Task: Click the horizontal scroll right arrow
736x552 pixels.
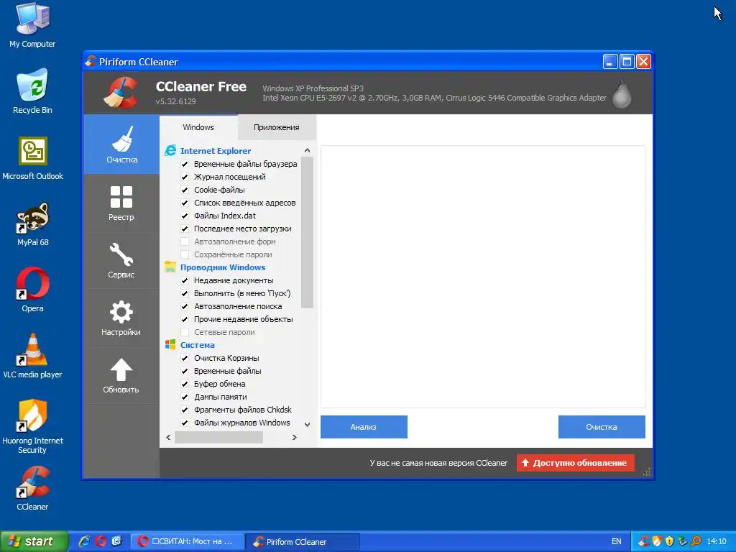Action: pos(294,438)
